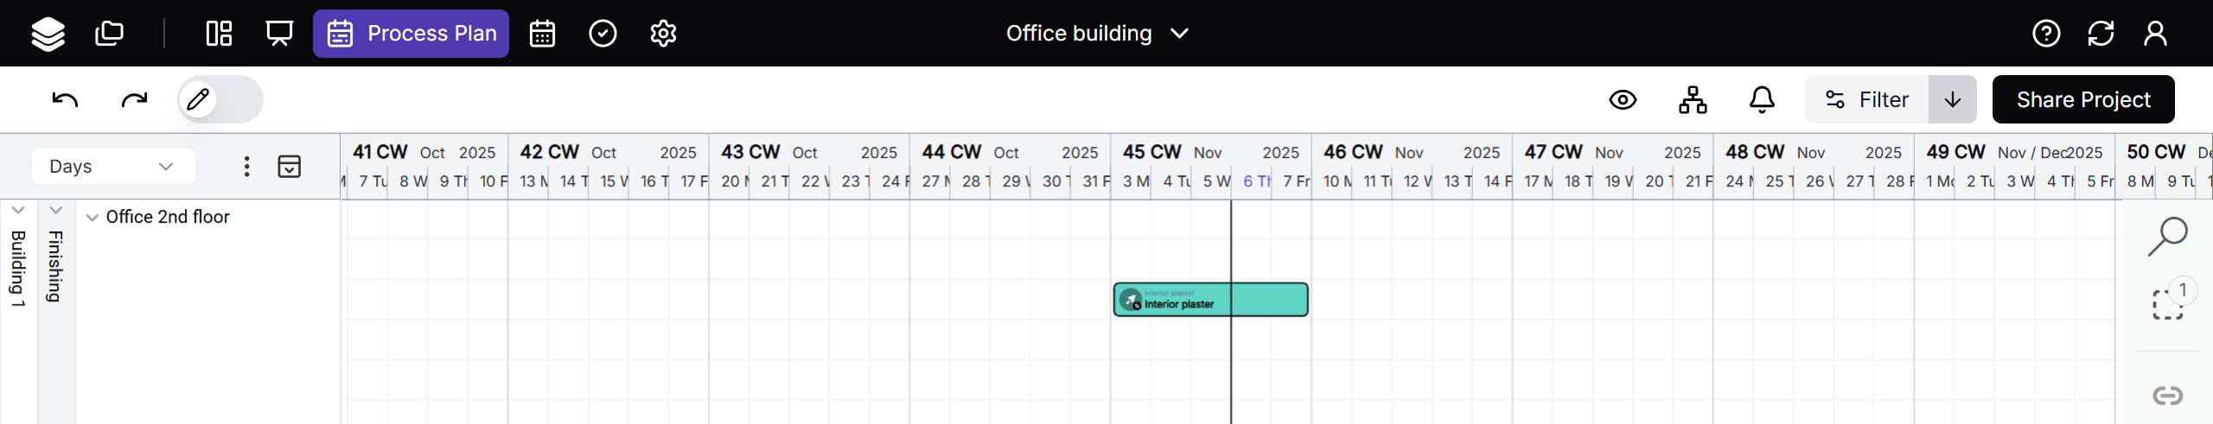The height and width of the screenshot is (424, 2213).
Task: Open the hierarchy structure icon
Action: coord(1693,99)
